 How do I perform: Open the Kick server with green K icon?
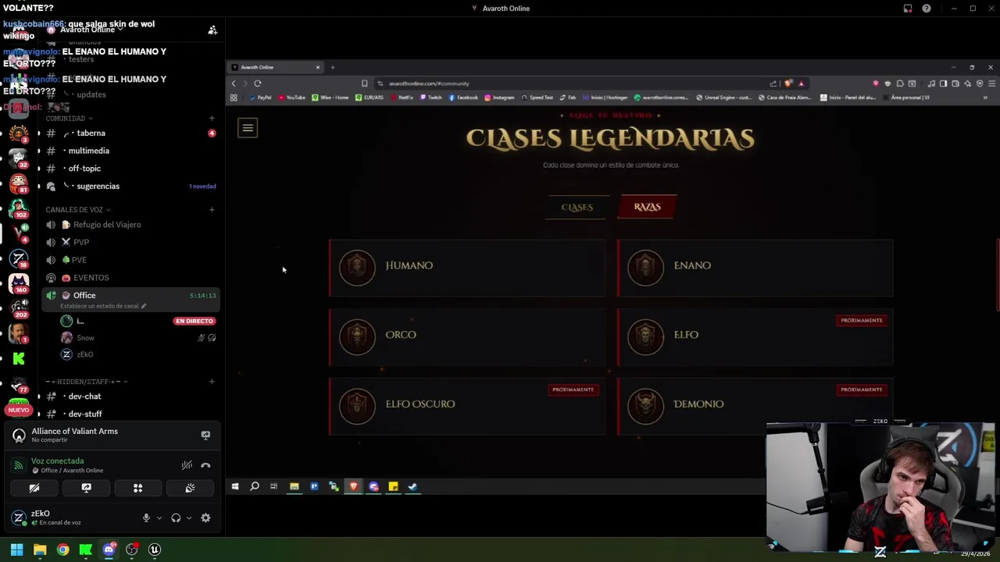click(x=19, y=358)
